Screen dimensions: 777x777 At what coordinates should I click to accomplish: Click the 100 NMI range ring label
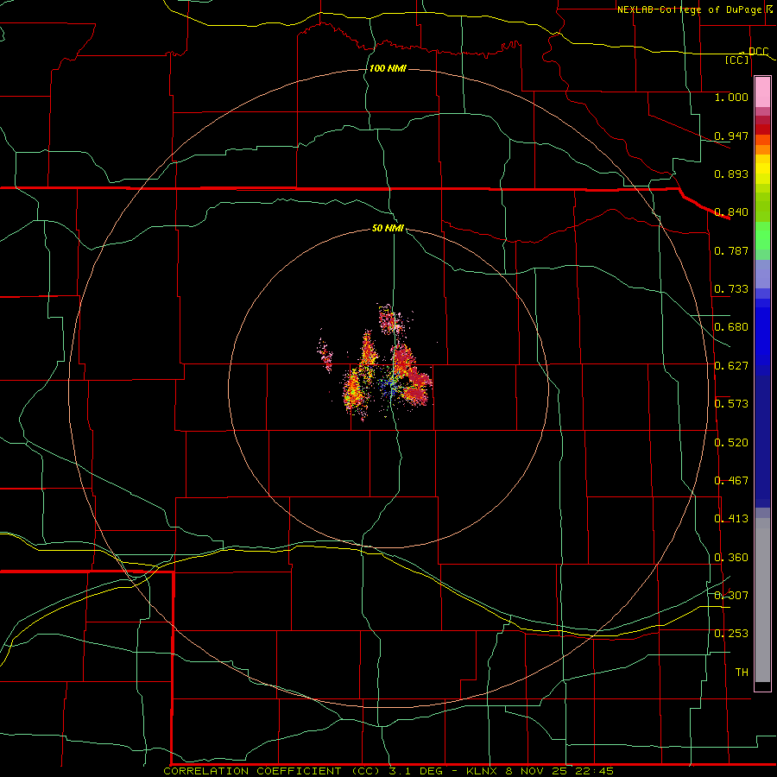pos(388,68)
